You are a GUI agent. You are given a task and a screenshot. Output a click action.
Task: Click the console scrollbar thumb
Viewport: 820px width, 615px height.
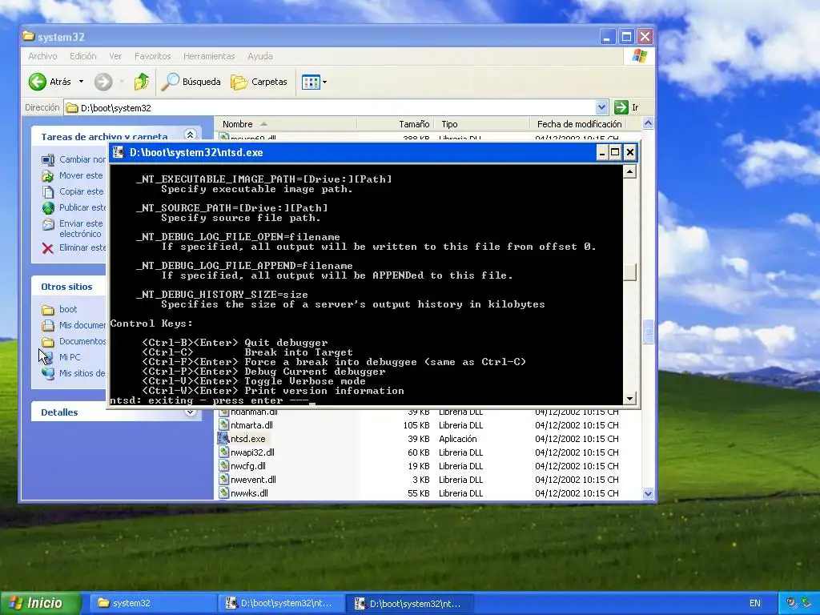point(629,272)
